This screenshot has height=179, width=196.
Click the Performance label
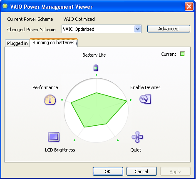(45, 87)
